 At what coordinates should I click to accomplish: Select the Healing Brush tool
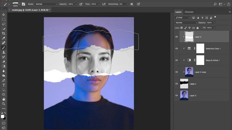[x=4, y=43]
